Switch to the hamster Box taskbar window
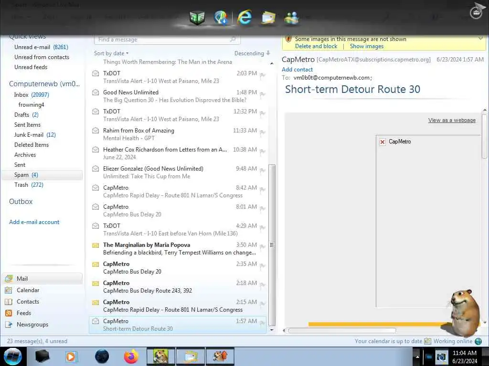The image size is (489, 366). (160, 356)
